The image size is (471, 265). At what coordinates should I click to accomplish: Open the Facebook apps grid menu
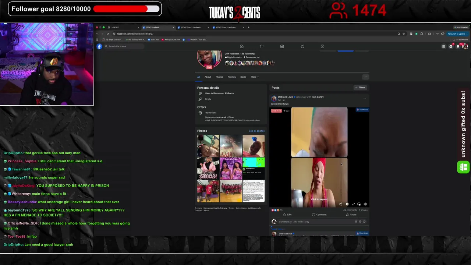tap(444, 46)
